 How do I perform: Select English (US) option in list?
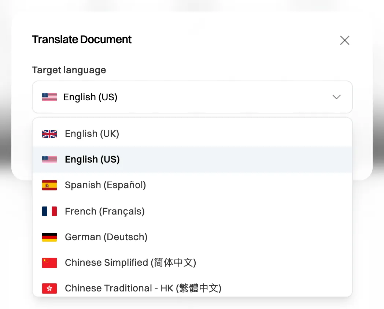(x=192, y=160)
